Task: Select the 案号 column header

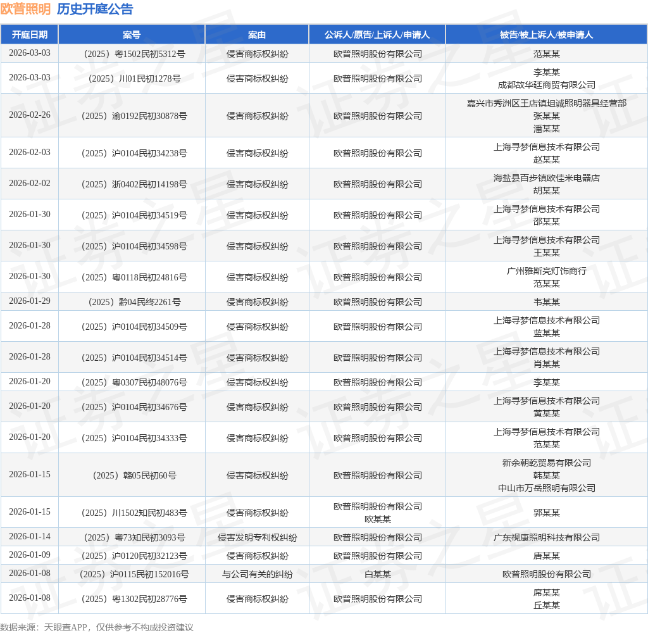Action: click(132, 35)
